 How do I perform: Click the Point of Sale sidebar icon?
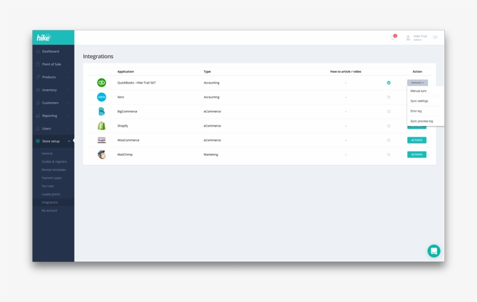[38, 64]
